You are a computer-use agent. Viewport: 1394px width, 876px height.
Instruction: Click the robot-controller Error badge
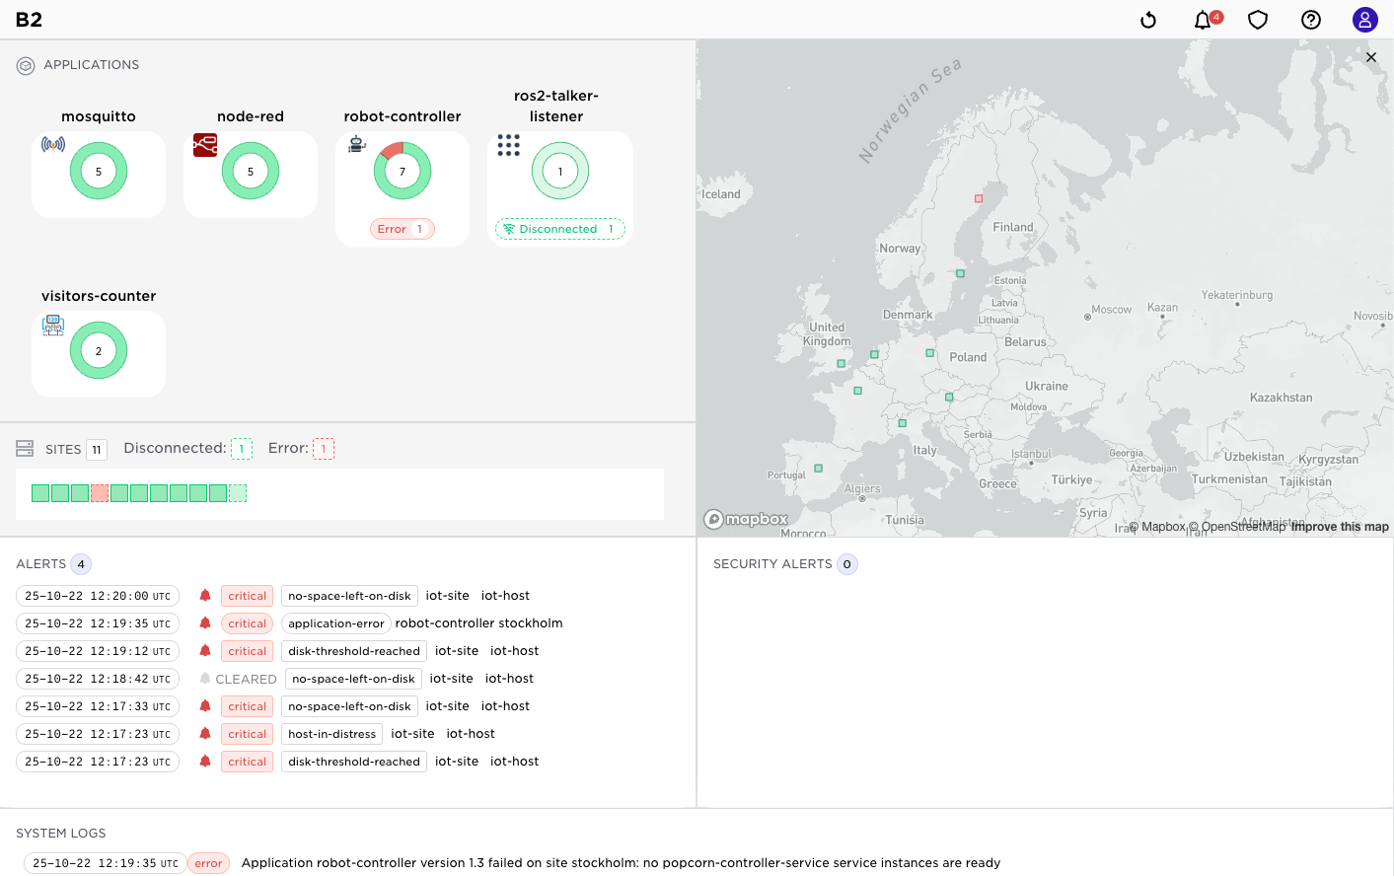[x=402, y=229]
